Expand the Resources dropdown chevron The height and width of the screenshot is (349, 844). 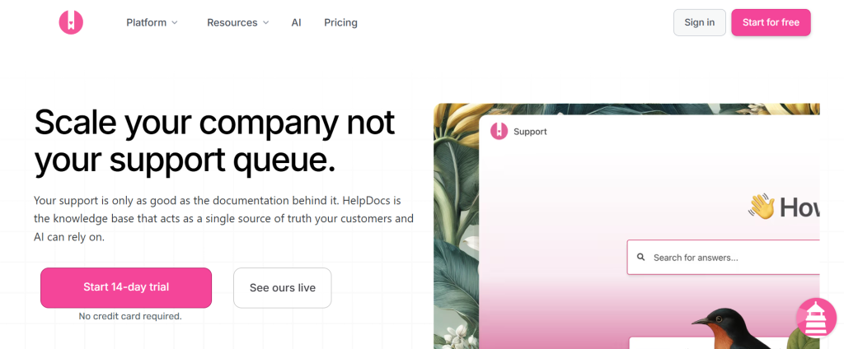[x=265, y=23]
